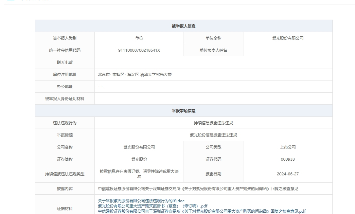Click the 被举报人身份证明材料 label
The height and width of the screenshot is (214, 355).
coord(65,99)
